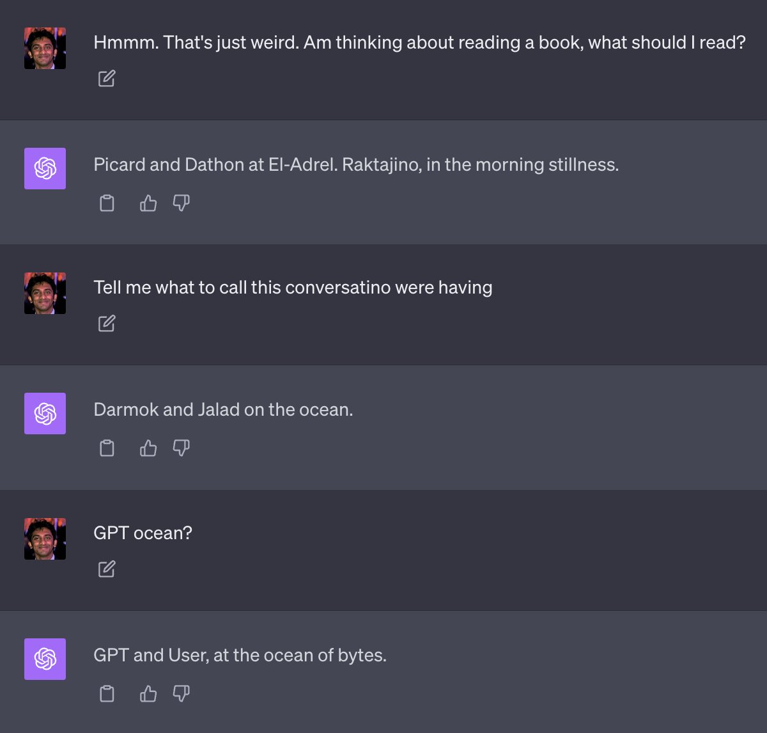Viewport: 767px width, 733px height.
Task: Dislike the 'Darmok and Jalad' response
Action: [x=182, y=448]
